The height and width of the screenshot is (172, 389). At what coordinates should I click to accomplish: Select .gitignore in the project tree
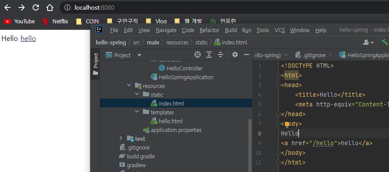tap(135, 148)
